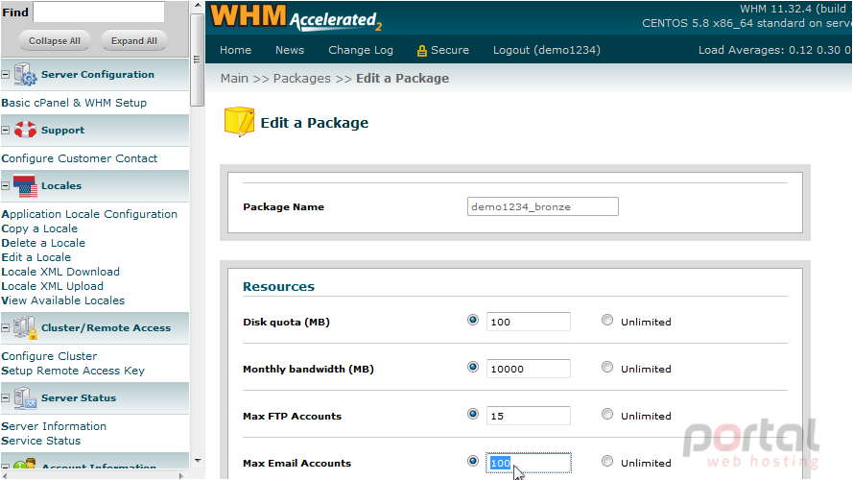Collapse the Cluster/Remote Access section
The width and height of the screenshot is (853, 480).
(x=6, y=328)
